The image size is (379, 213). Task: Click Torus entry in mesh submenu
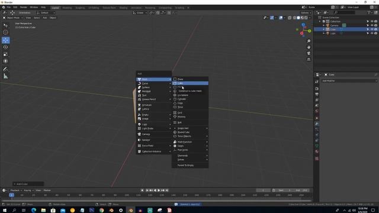pos(190,107)
